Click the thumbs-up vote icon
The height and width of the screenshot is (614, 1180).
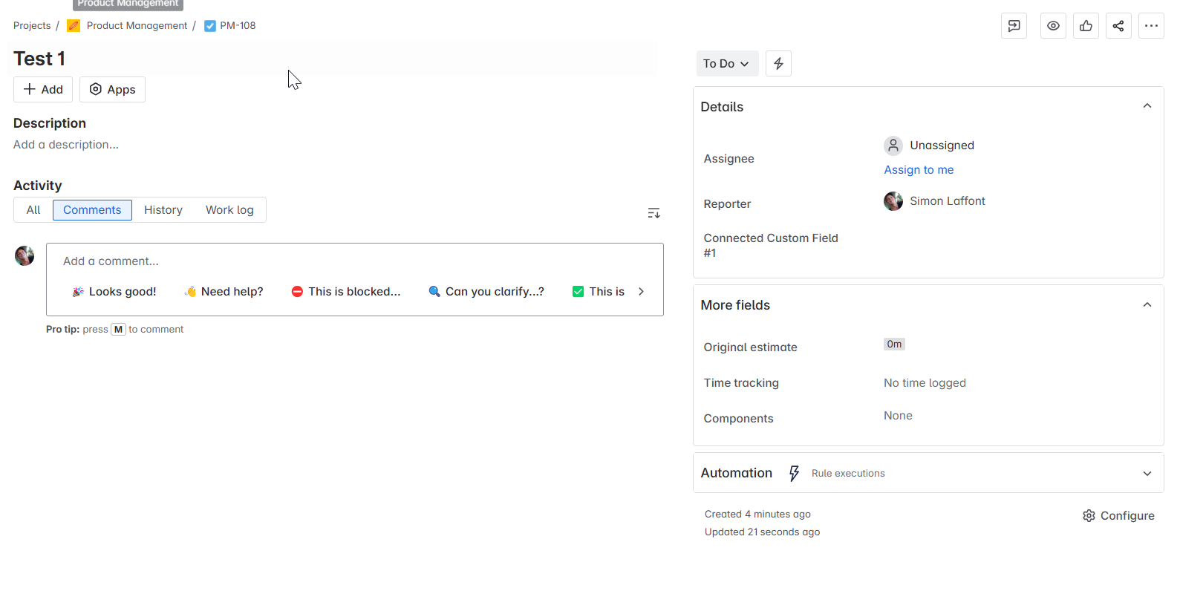coord(1086,26)
